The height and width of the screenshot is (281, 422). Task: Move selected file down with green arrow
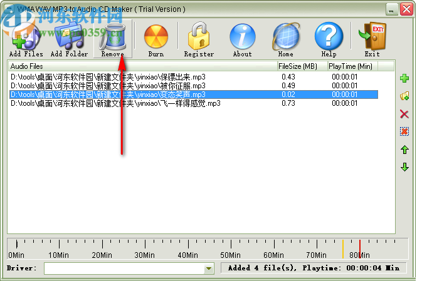(404, 167)
